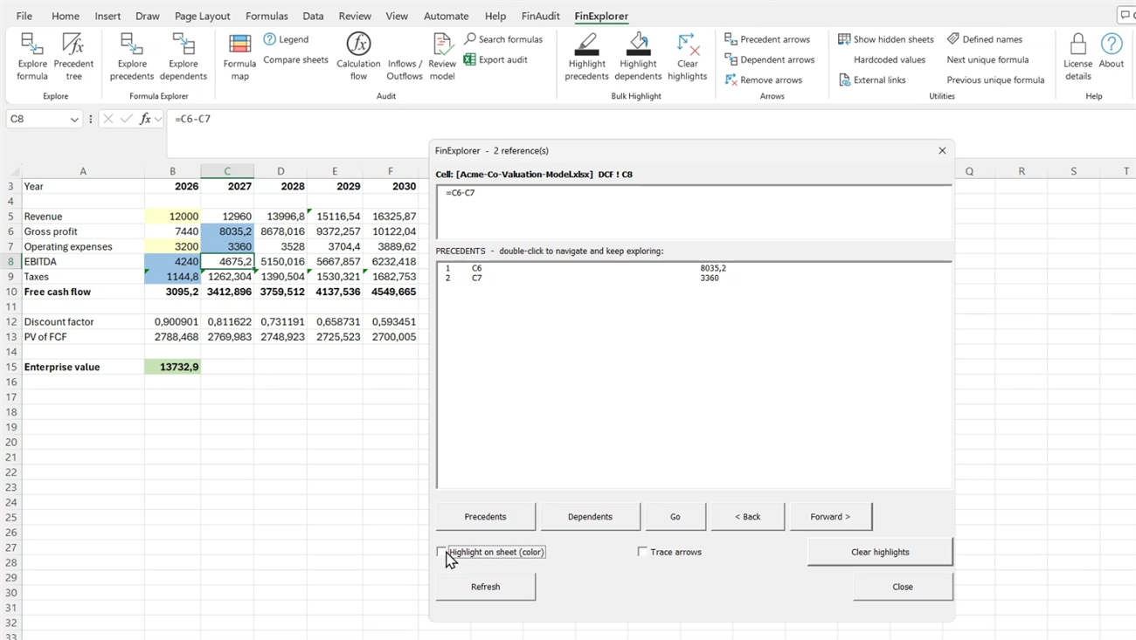Click Previous unique formula

pos(995,79)
